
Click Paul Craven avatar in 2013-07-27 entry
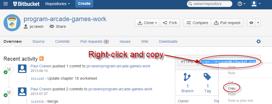[22, 92]
